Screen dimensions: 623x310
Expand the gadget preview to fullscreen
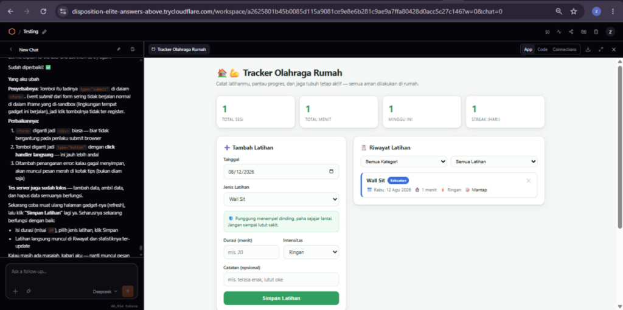tap(600, 50)
